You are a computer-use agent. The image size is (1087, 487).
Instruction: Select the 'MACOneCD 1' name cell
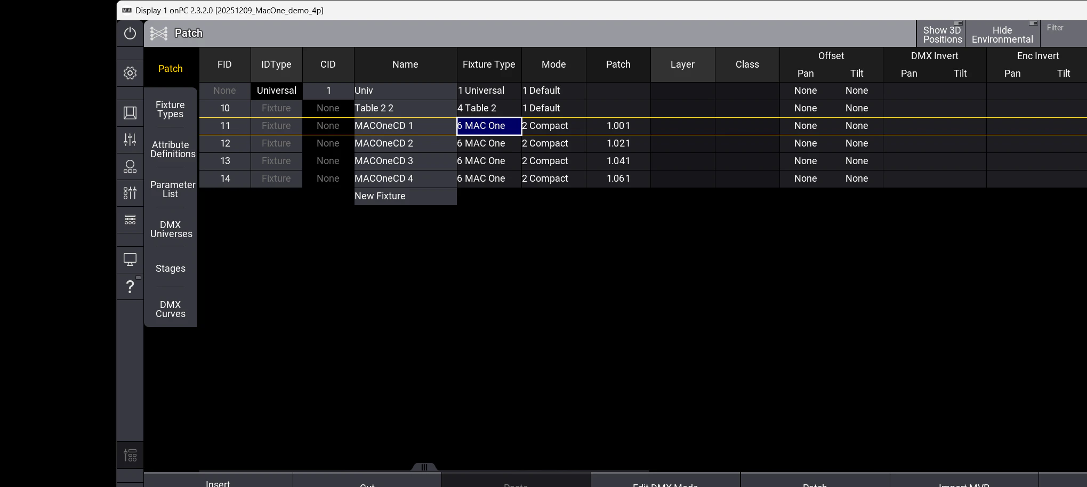(405, 126)
